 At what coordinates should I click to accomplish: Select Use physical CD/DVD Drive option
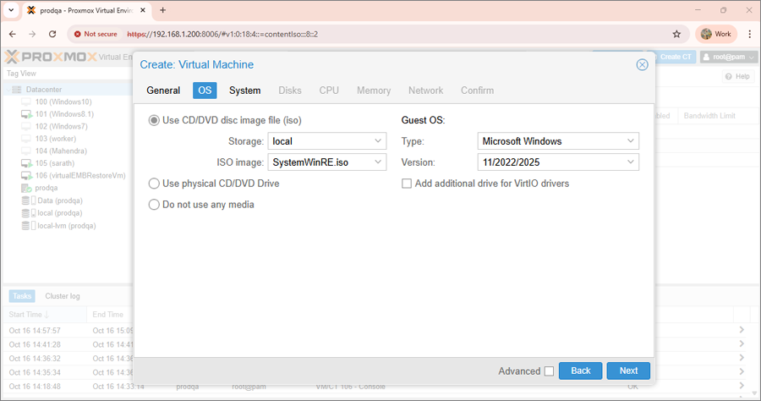click(x=154, y=184)
